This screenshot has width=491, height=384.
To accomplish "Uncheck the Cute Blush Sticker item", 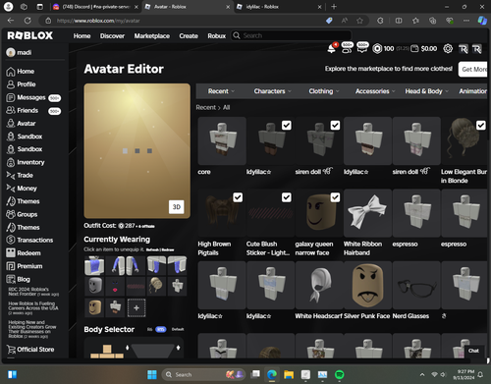I will 287,197.
